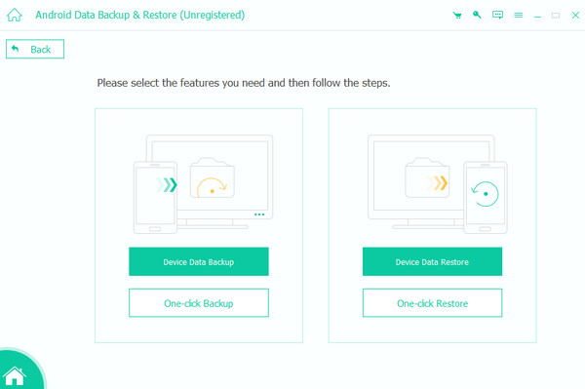585x389 pixels.
Task: Open the feedback chat bubble icon
Action: pyautogui.click(x=497, y=15)
